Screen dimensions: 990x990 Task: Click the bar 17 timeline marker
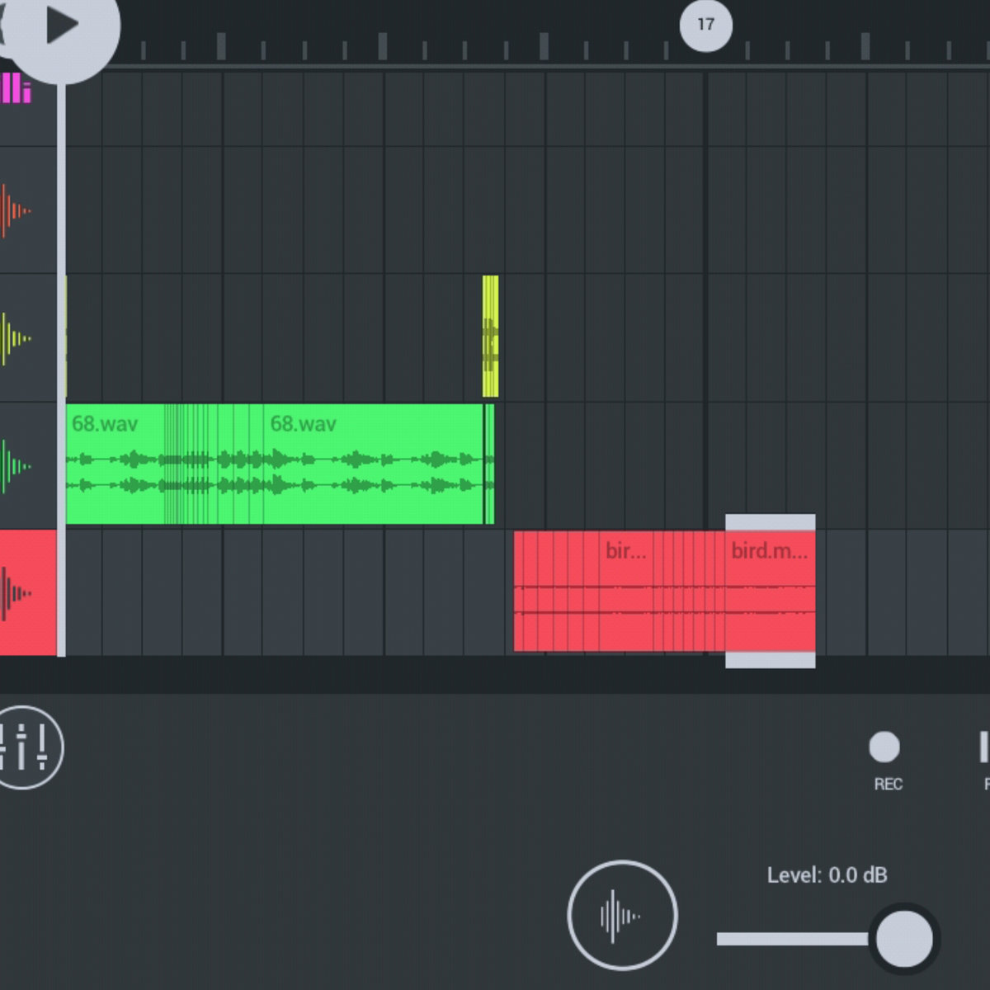click(705, 25)
